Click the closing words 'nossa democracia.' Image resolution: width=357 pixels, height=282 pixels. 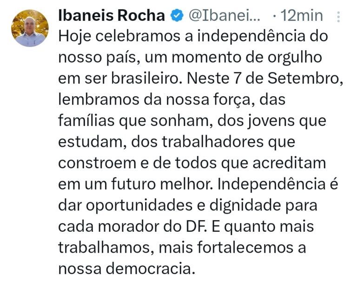(x=127, y=269)
